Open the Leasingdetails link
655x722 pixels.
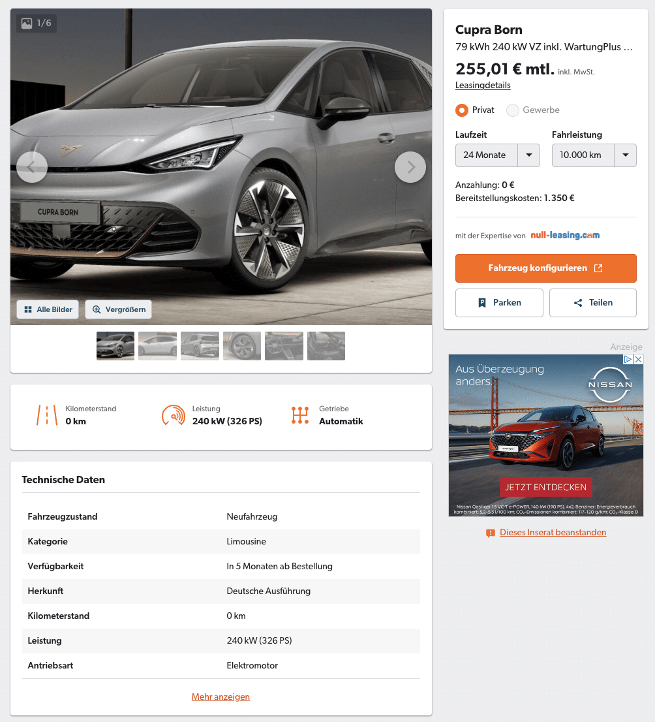coord(483,85)
